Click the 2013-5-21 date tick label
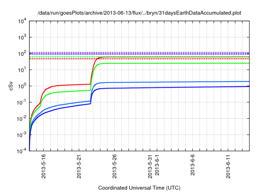Image resolution: width=275 pixels, height=192 pixels. click(79, 166)
